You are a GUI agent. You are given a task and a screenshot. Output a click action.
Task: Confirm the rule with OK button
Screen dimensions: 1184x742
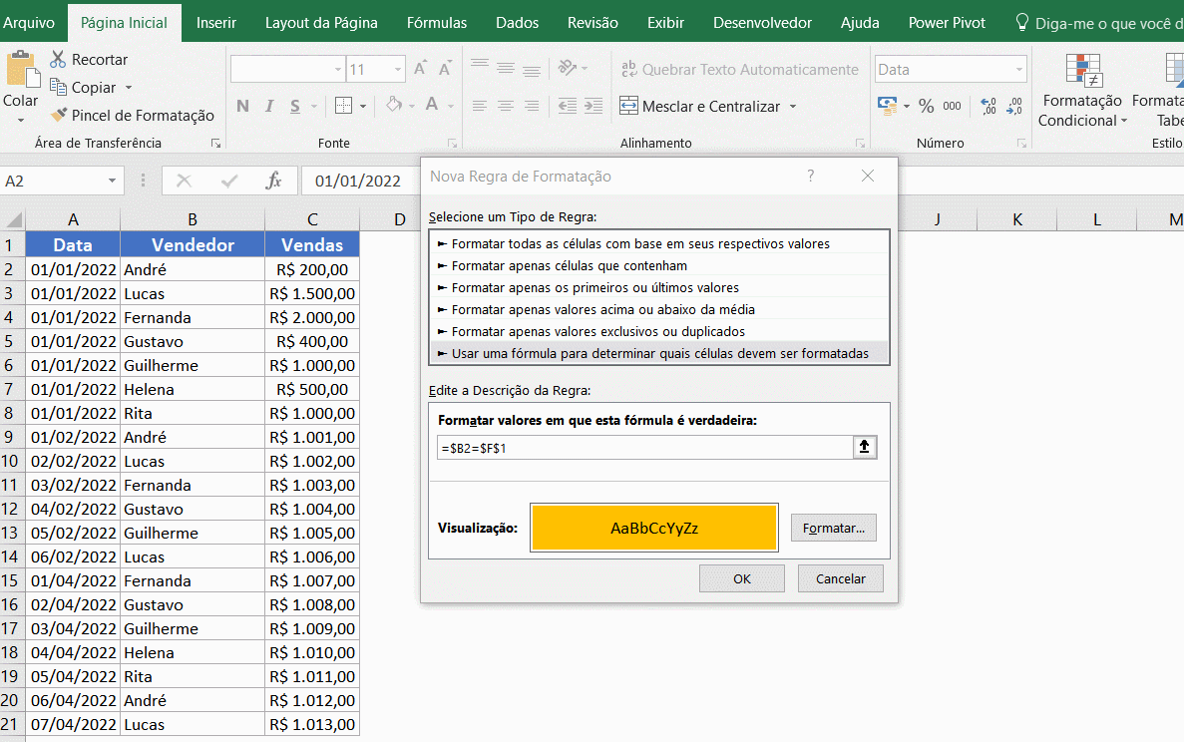741,578
